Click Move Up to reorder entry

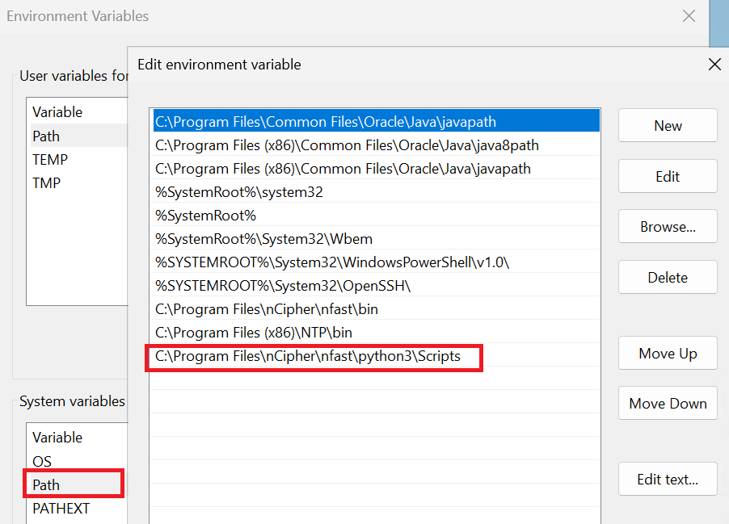pos(667,353)
